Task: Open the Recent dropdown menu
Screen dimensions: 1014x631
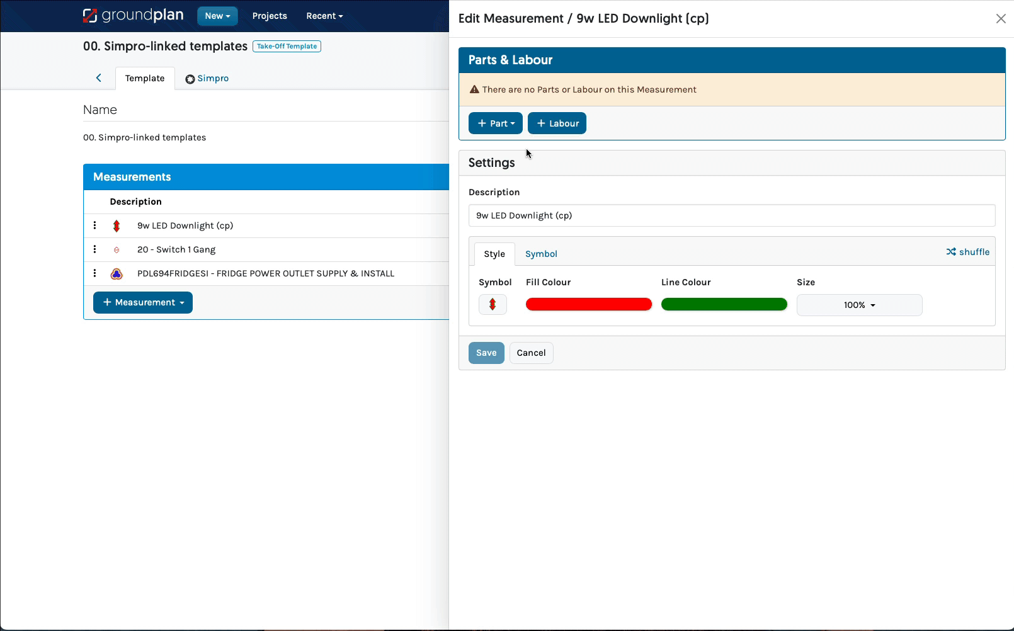Action: [324, 16]
